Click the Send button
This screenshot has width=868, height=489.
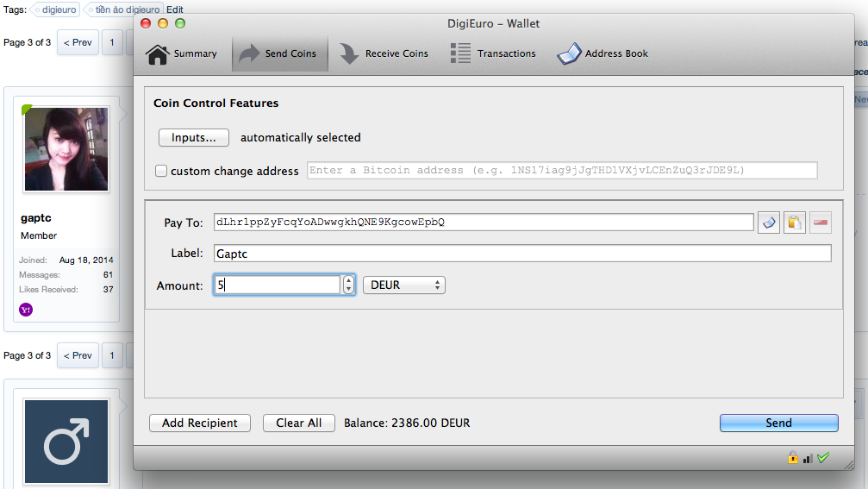point(779,423)
